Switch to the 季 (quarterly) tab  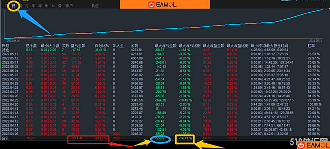[x=33, y=6]
